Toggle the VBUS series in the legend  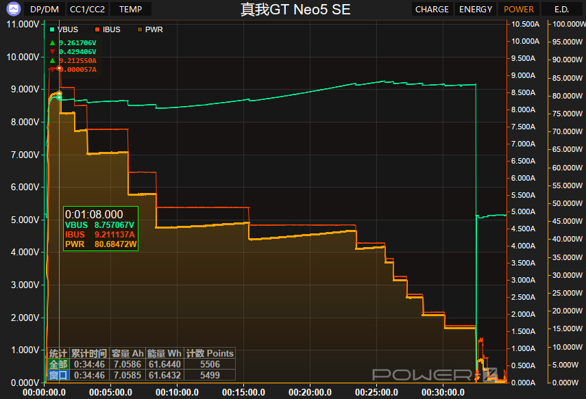coord(66,29)
